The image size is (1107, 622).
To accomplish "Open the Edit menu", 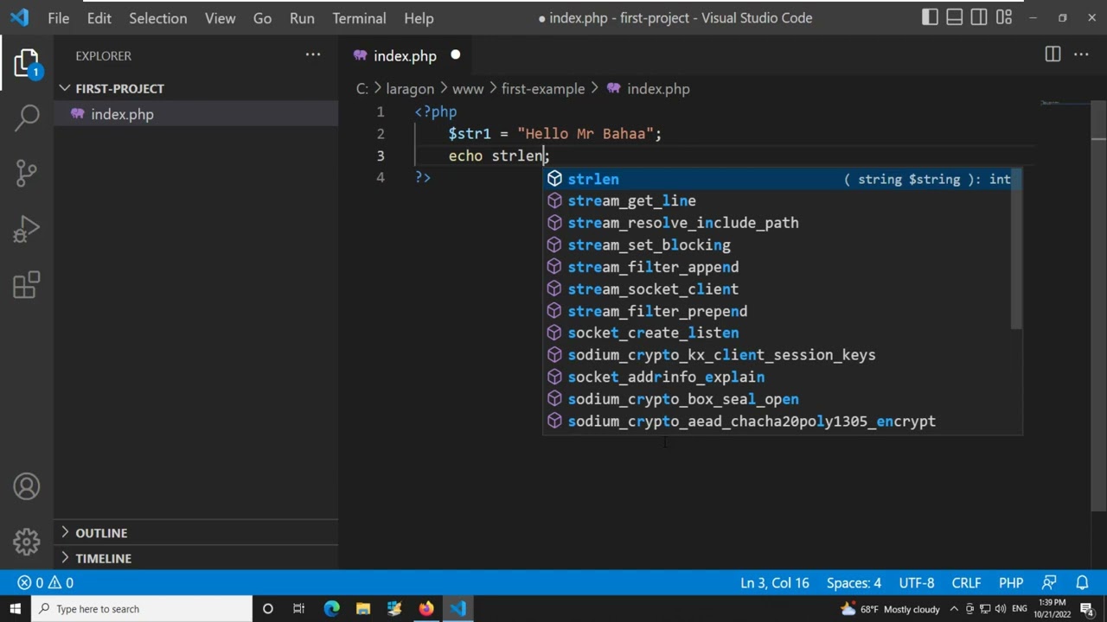I will pos(99,18).
